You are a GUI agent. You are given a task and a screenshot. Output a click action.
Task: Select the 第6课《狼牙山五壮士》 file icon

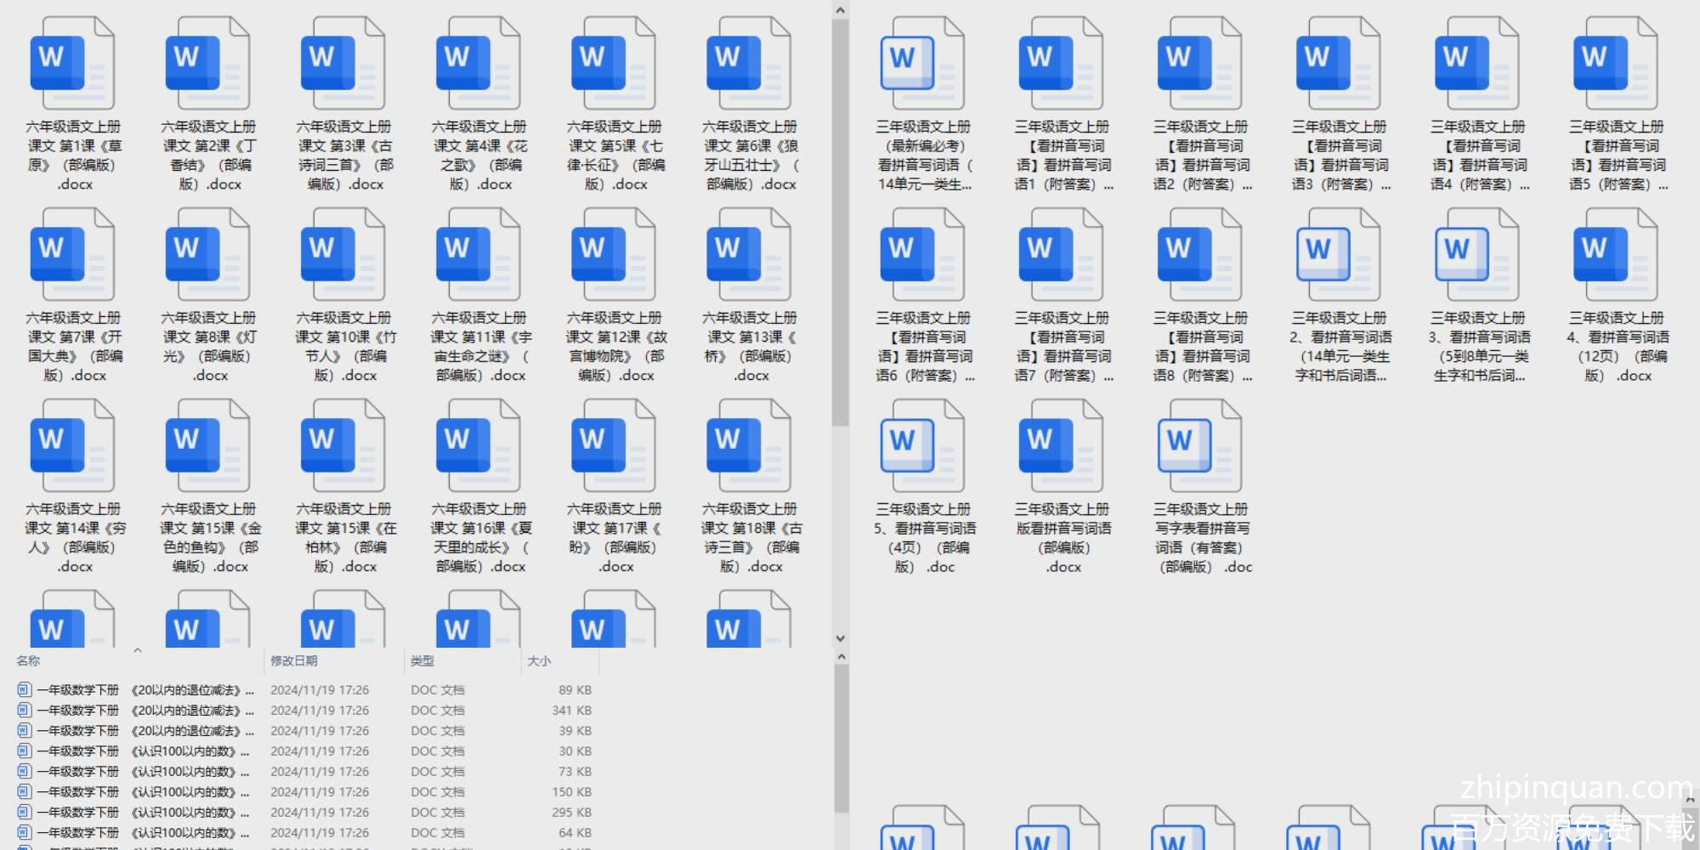[x=749, y=64]
